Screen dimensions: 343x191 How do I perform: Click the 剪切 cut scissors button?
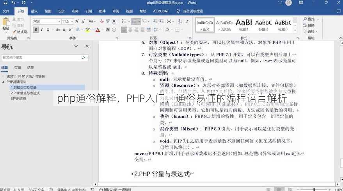tap(18, 19)
